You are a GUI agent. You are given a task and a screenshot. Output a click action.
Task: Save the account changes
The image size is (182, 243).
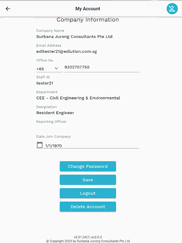point(88,180)
